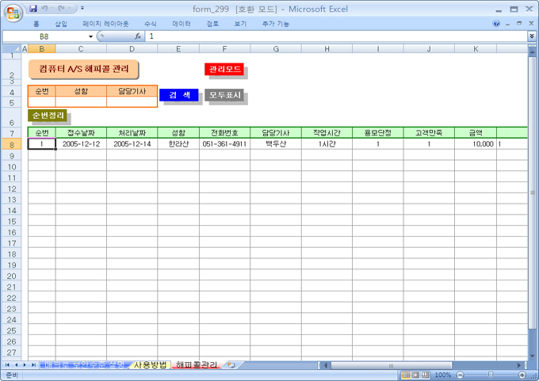Click the Office button logo
Image resolution: width=539 pixels, height=381 pixels.
[x=13, y=13]
